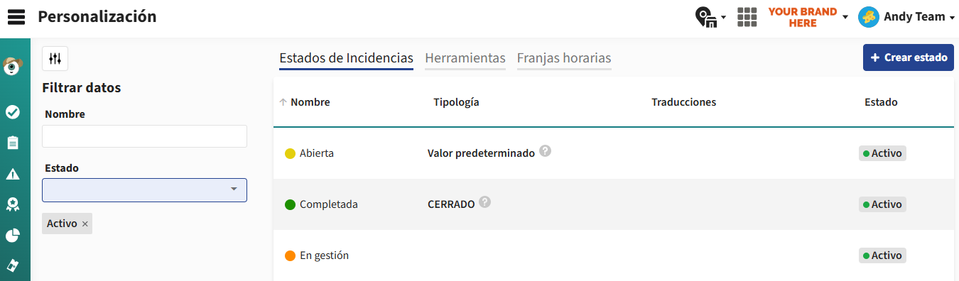The image size is (959, 281).
Task: Open the Andy Team user menu
Action: tap(906, 17)
